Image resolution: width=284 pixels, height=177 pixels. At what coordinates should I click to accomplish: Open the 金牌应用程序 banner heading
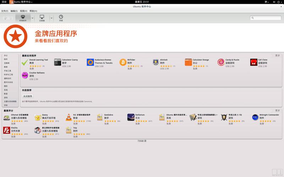click(x=56, y=34)
